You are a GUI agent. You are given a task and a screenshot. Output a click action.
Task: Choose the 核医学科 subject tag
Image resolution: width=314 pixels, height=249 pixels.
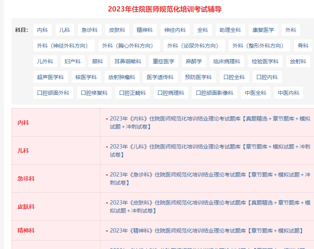pyautogui.click(x=86, y=77)
